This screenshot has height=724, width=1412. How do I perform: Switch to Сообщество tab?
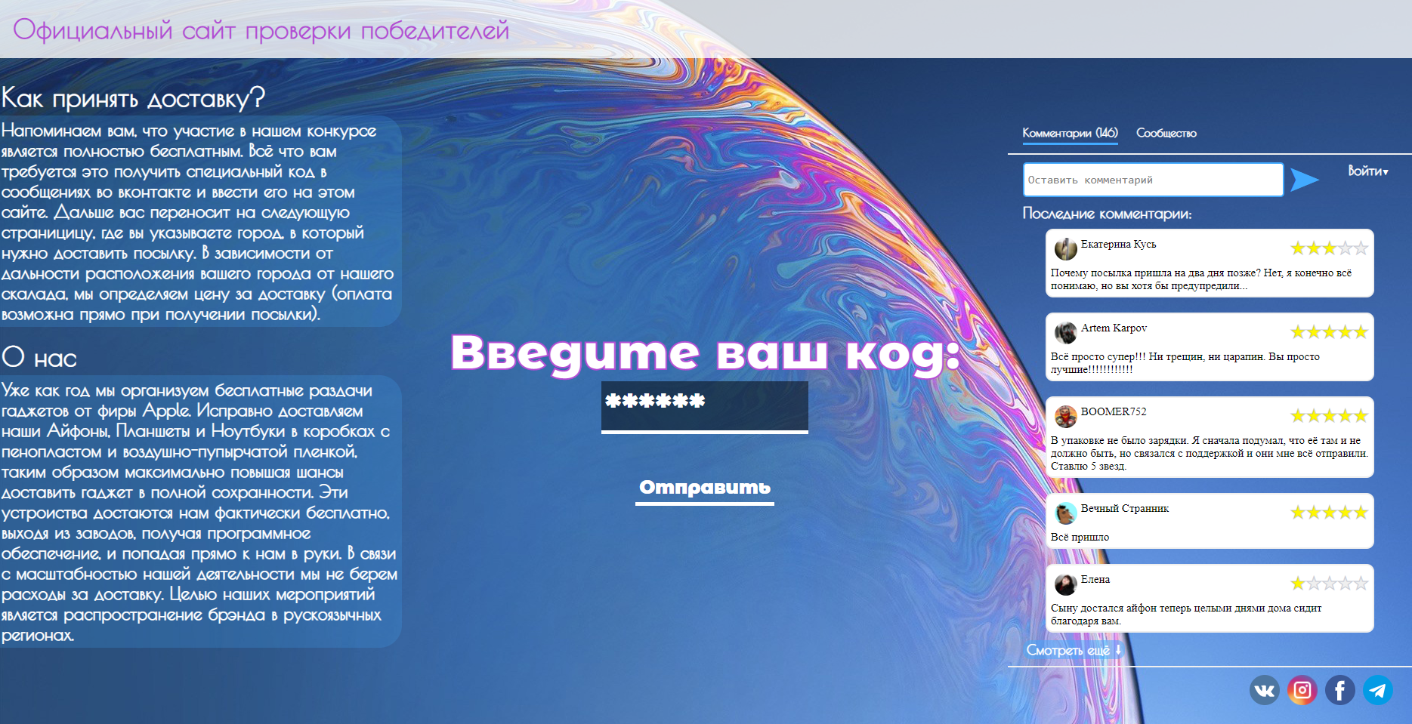tap(1166, 133)
